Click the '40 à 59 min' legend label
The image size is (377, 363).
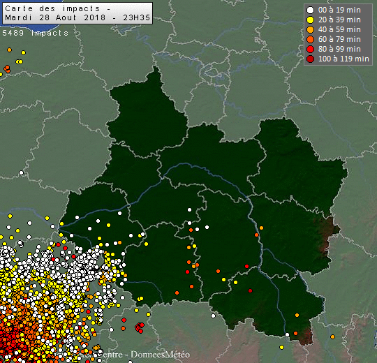[x=339, y=29]
